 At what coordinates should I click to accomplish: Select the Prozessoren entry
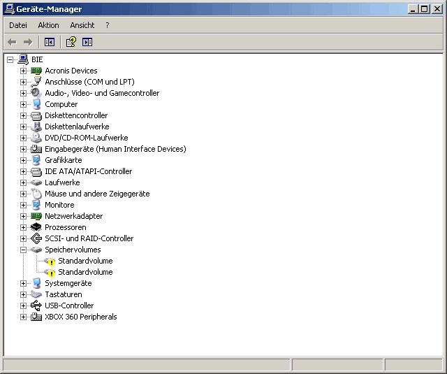66,227
